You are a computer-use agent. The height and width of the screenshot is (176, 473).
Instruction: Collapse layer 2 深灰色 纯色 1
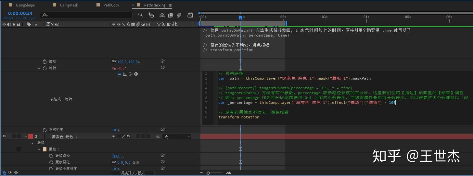pyautogui.click(x=25, y=137)
